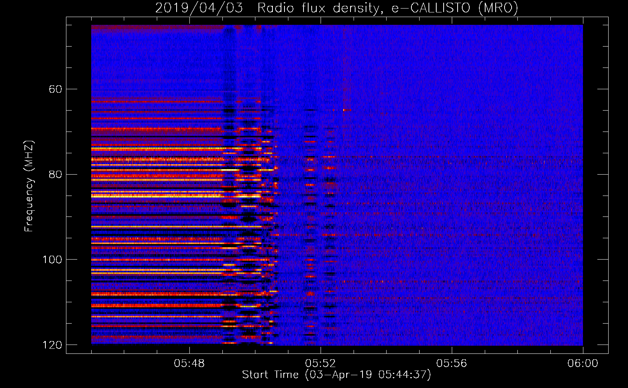This screenshot has height=388, width=628.
Task: Click the 100 frequency tick label
Action: [52, 259]
